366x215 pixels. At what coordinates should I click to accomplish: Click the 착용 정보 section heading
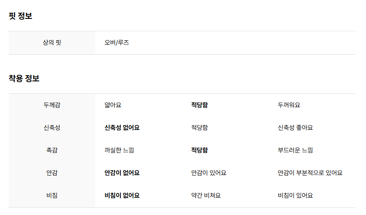pos(24,78)
